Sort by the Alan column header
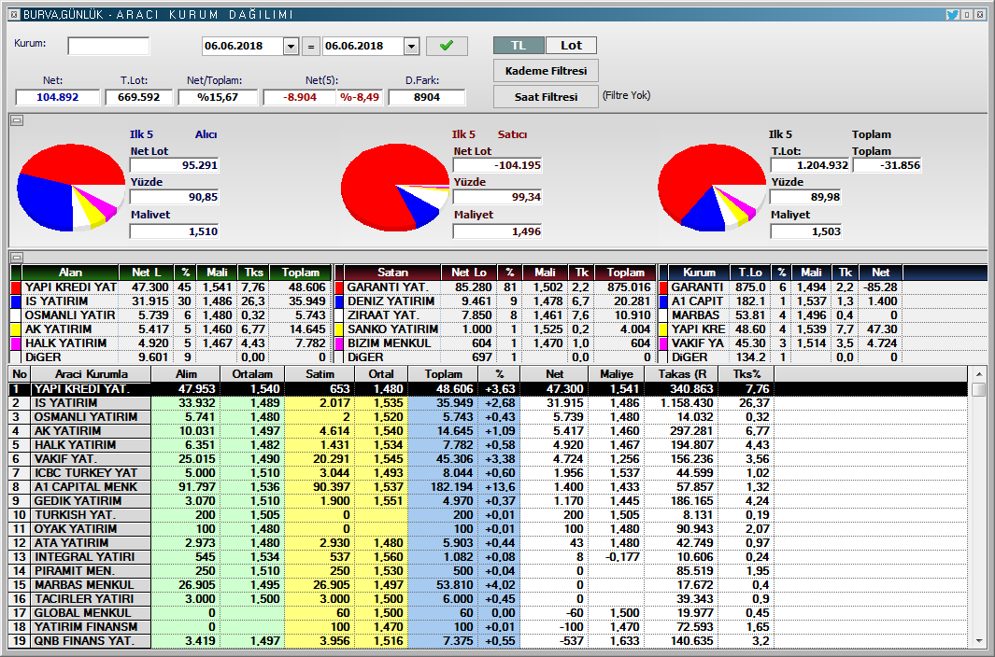 coord(70,273)
